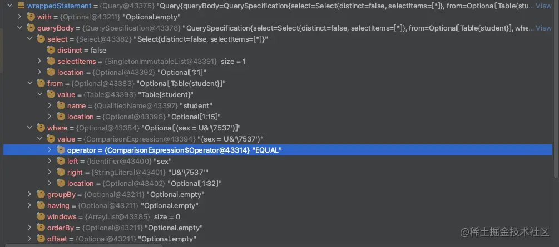Select the 'distinct = false' row

pyautogui.click(x=278, y=50)
